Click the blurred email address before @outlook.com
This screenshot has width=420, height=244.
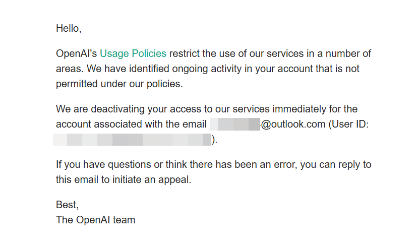point(234,125)
